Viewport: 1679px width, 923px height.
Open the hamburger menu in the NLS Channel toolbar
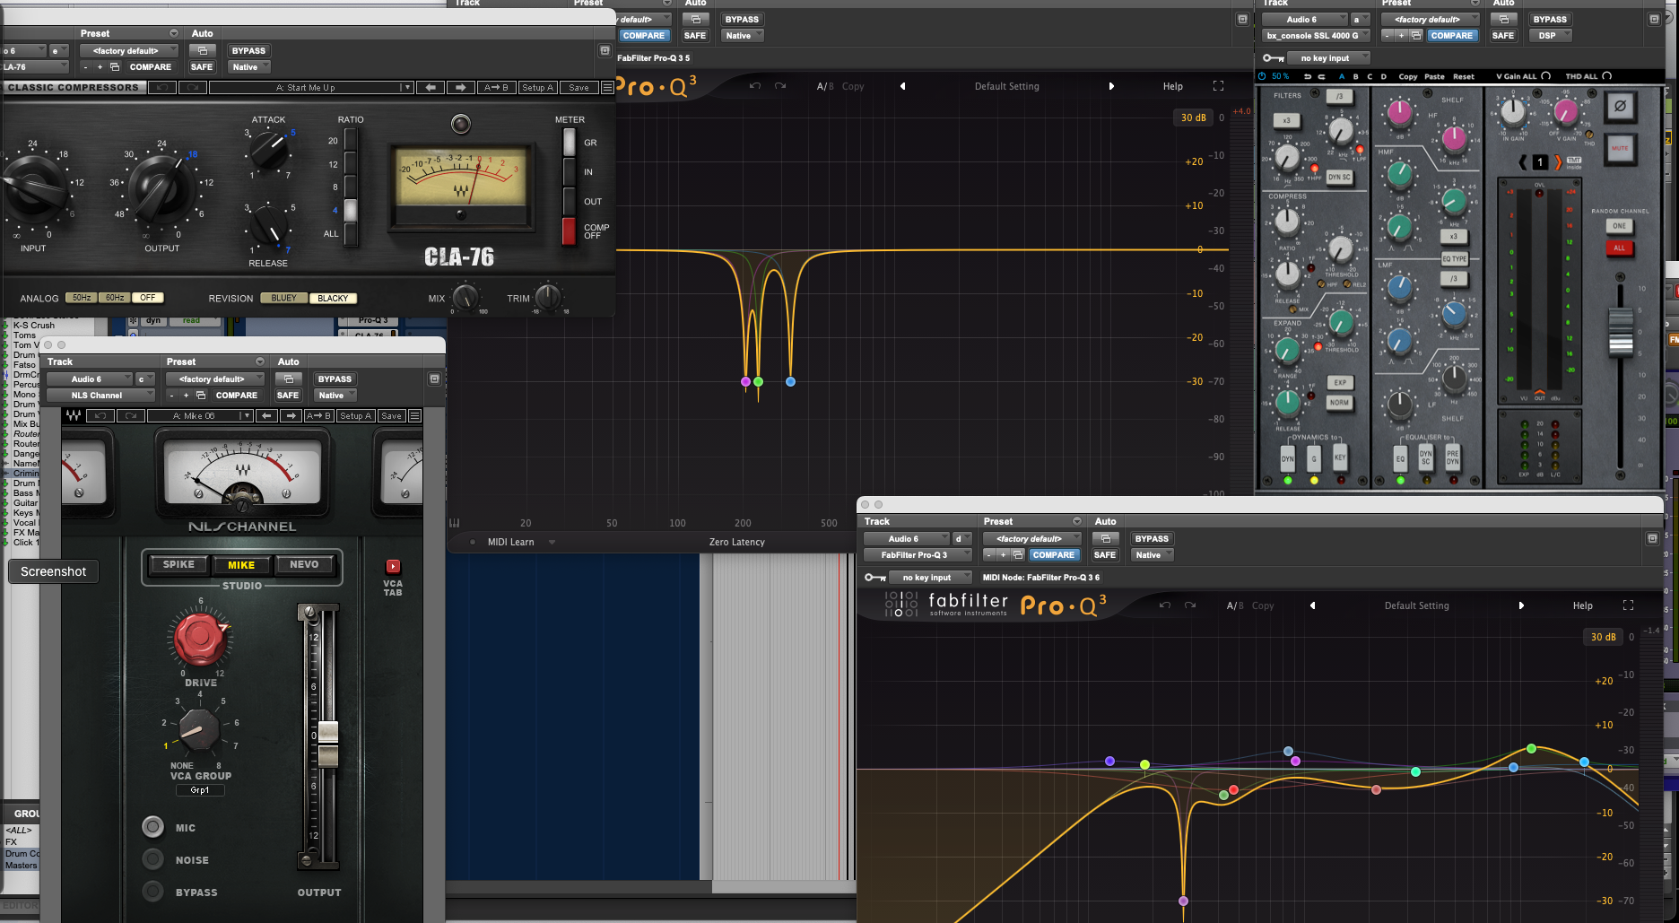(414, 415)
